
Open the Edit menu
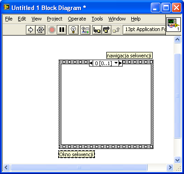22,19
